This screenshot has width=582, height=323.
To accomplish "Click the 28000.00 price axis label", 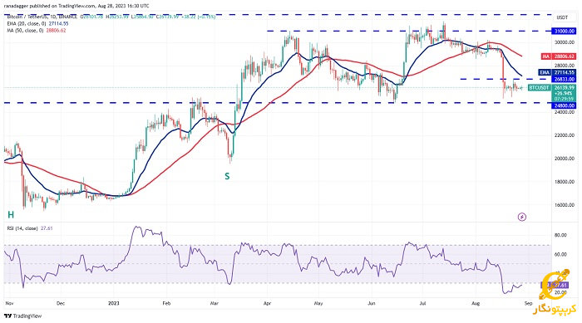I will point(565,66).
